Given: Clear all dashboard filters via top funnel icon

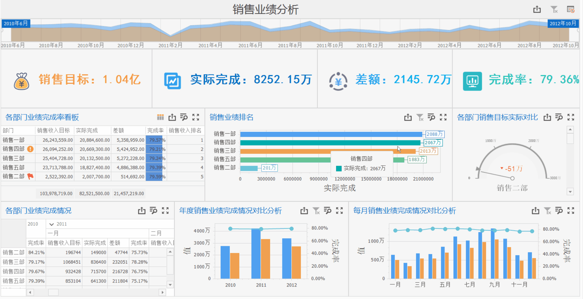Looking at the screenshot, I should 554,9.
